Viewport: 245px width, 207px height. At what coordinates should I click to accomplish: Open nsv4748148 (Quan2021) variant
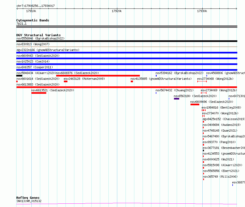[x=220, y=131]
